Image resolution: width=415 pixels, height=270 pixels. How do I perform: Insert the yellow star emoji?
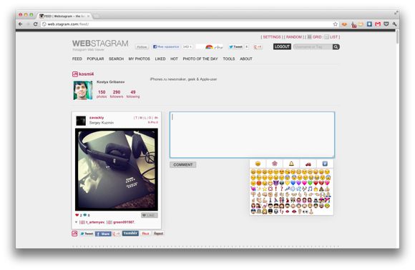(x=265, y=189)
